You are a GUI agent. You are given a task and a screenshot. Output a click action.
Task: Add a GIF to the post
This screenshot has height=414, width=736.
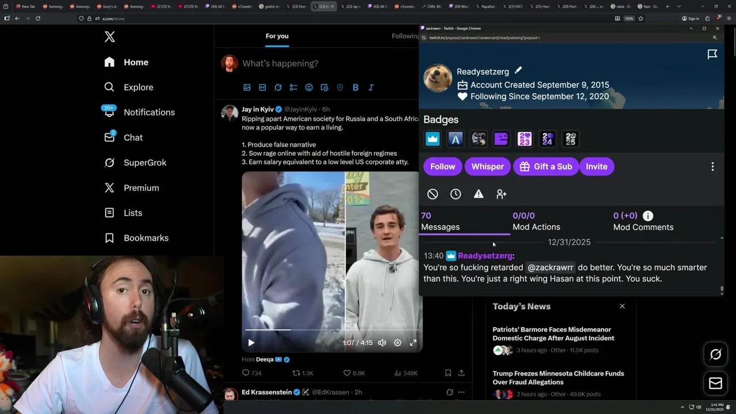tap(262, 87)
